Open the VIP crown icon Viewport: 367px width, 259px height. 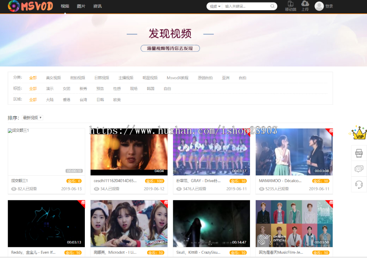[x=358, y=133]
